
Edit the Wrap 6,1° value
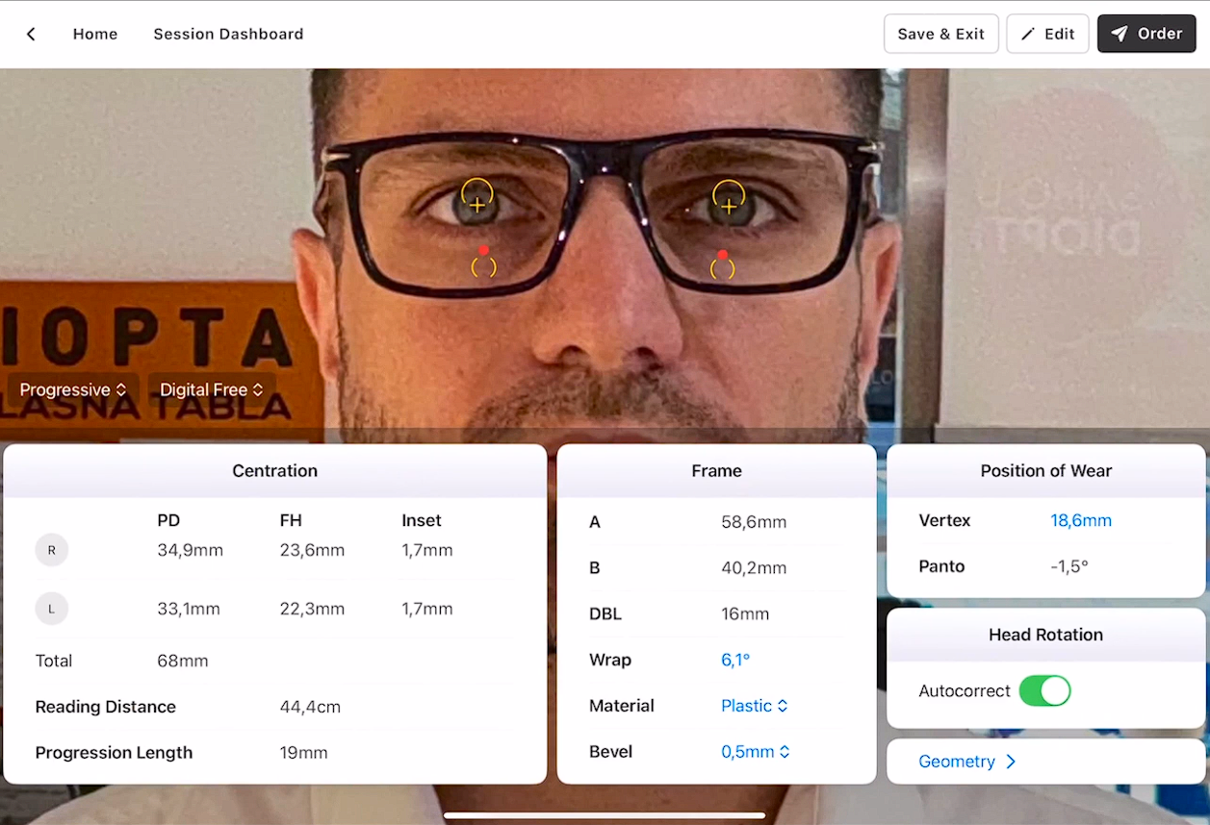[x=735, y=661]
